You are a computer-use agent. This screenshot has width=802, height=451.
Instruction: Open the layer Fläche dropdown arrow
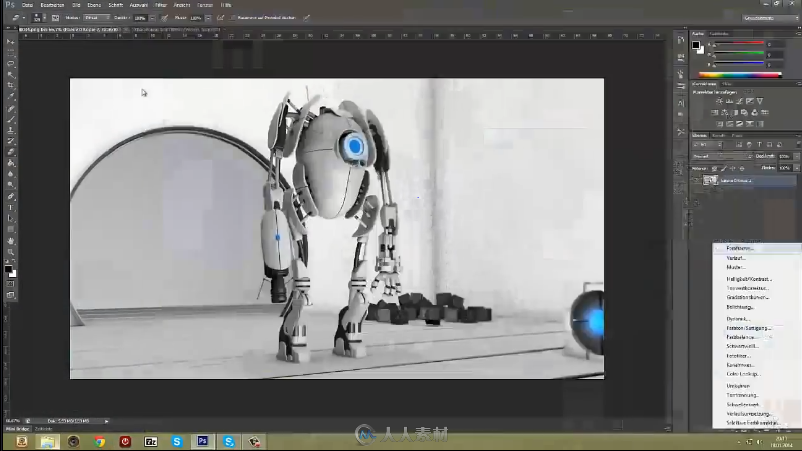[x=797, y=168]
